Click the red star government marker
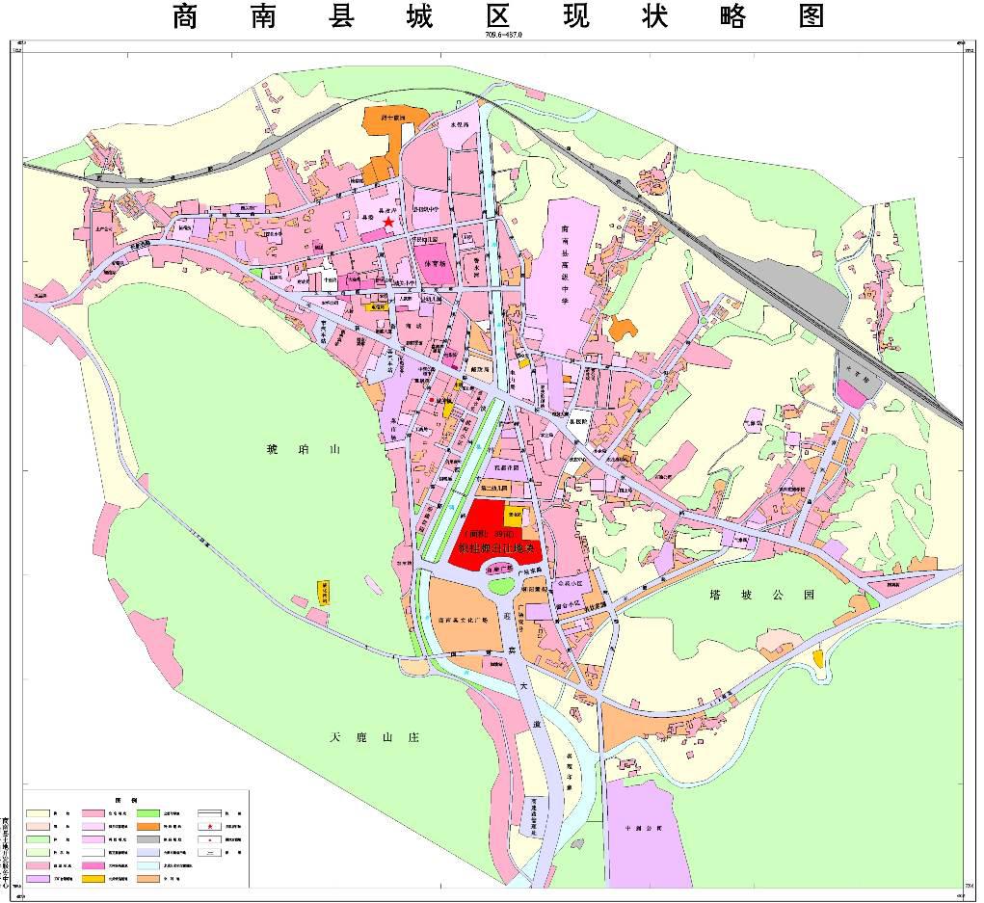984x903 pixels. (387, 223)
